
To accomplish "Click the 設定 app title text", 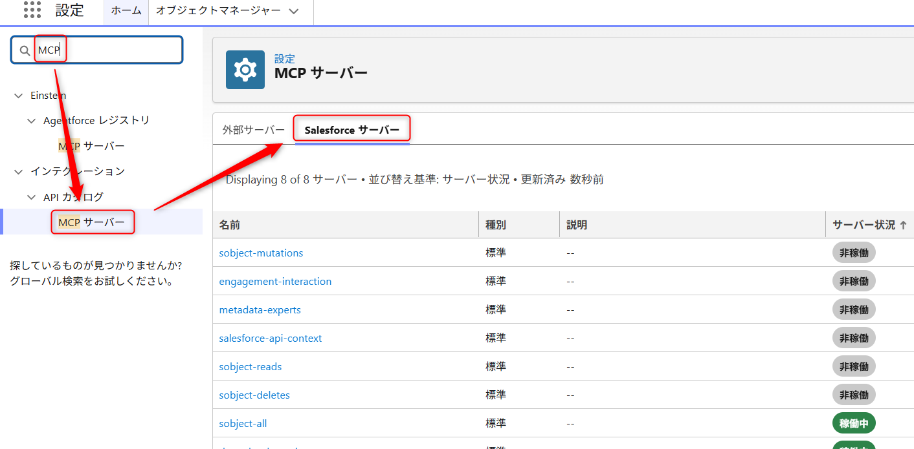I will (69, 10).
